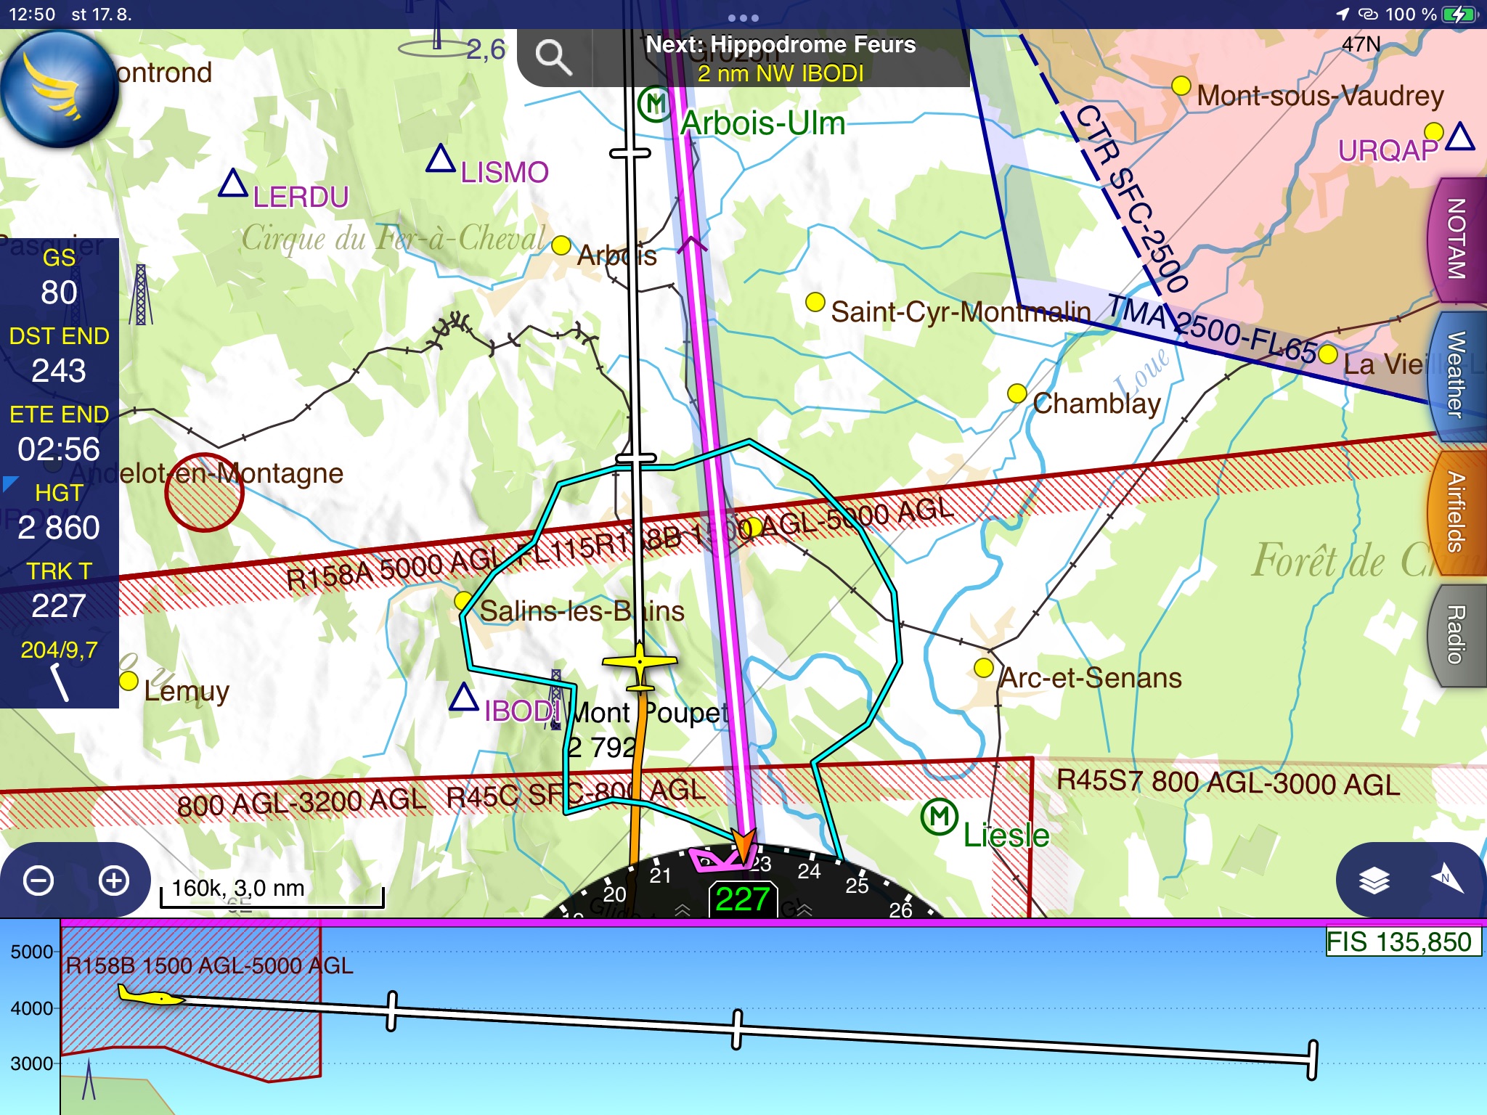Tap second waypoint marker in vertical profile
This screenshot has width=1487, height=1115.
click(x=736, y=1029)
